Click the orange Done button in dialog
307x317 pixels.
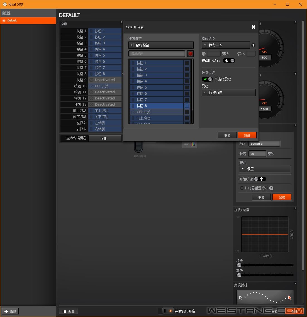click(247, 135)
